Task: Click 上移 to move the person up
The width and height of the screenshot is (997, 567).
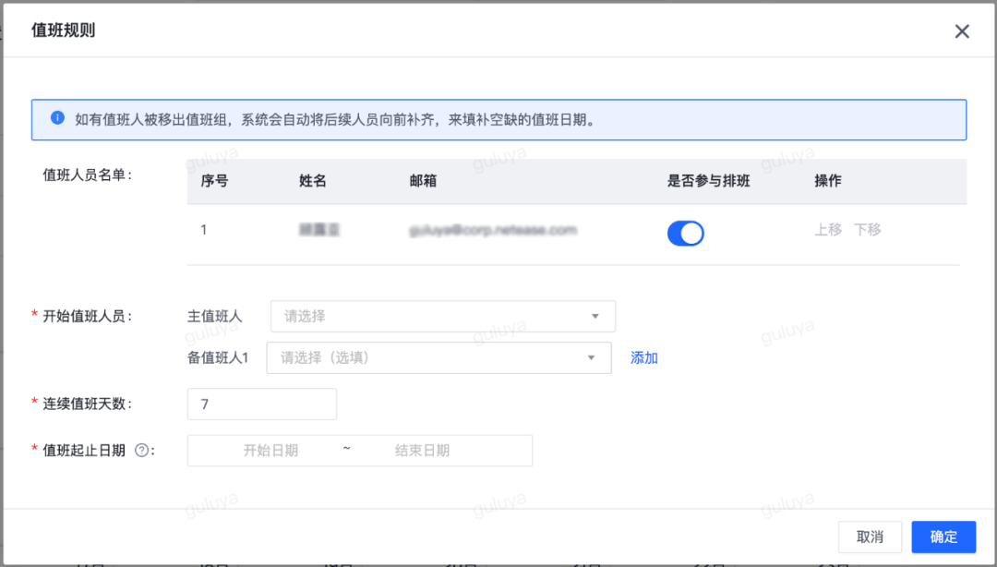Action: click(x=827, y=230)
